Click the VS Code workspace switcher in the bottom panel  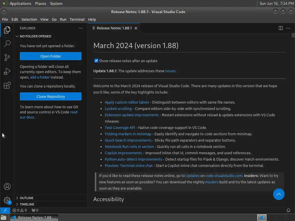[x=262, y=218]
